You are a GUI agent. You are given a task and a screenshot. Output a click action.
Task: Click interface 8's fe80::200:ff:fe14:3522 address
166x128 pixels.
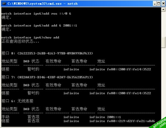pyautogui.click(x=129, y=69)
